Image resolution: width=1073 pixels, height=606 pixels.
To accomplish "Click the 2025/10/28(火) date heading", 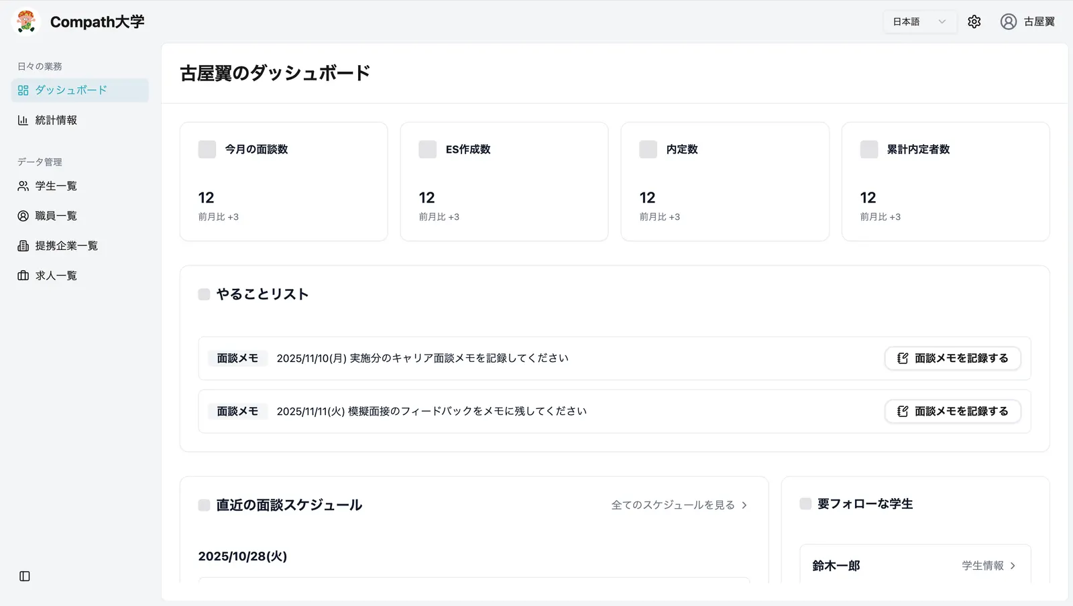I will pos(243,556).
